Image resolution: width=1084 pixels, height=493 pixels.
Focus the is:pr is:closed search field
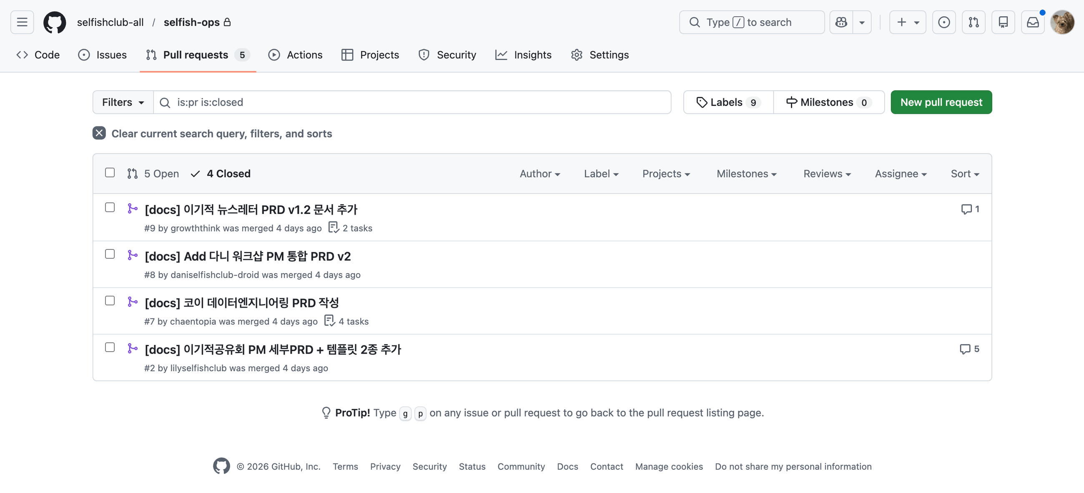(x=412, y=102)
